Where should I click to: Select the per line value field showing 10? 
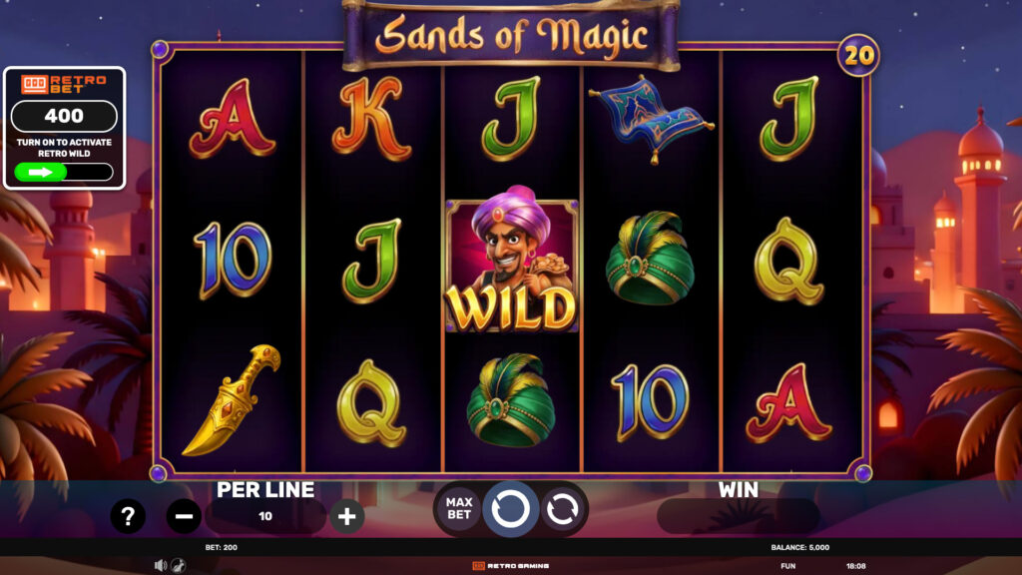265,516
